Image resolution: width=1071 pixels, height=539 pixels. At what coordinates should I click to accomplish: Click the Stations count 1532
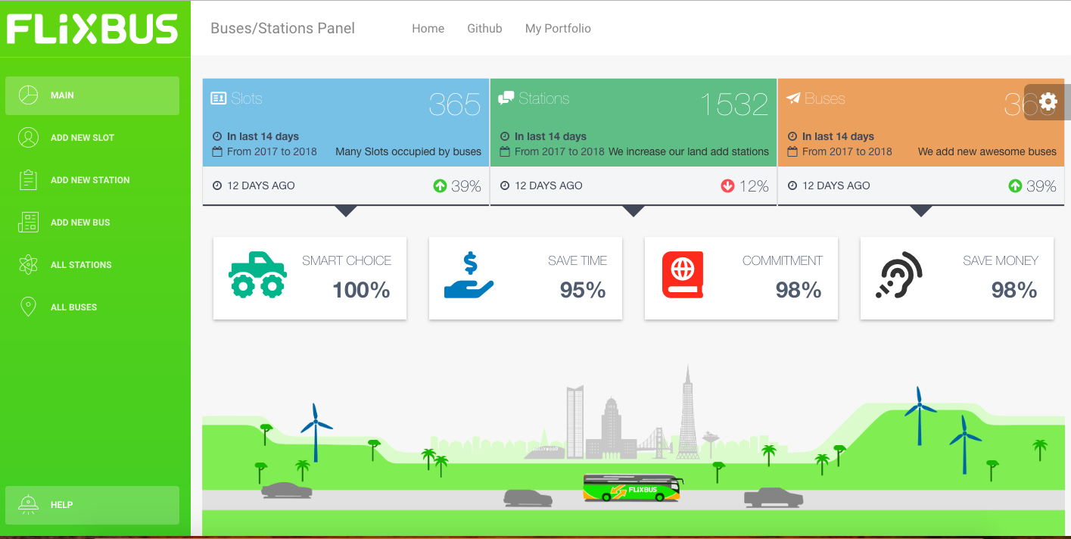[x=734, y=104]
